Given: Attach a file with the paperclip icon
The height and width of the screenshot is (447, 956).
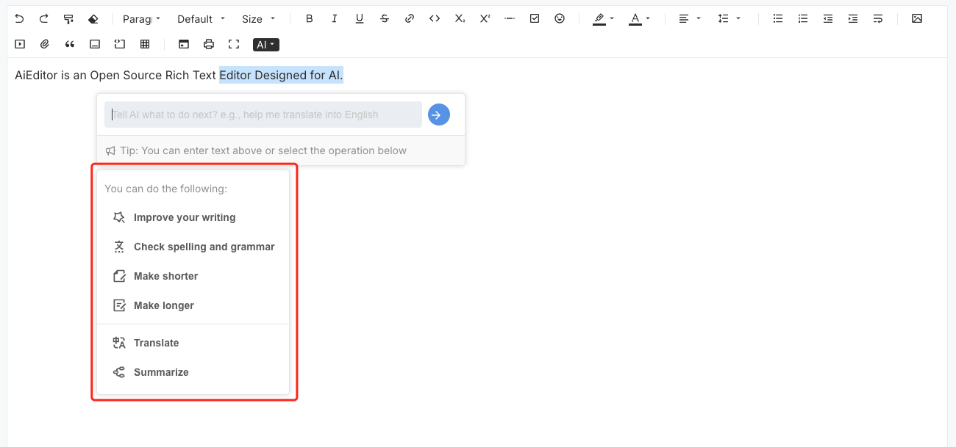Looking at the screenshot, I should coord(45,44).
